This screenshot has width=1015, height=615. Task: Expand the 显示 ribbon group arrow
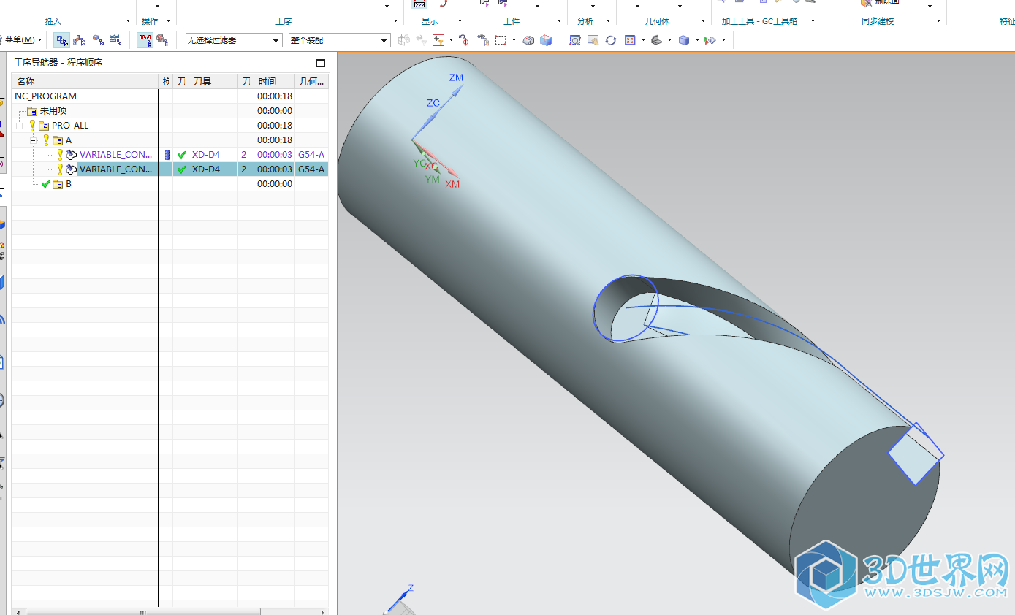460,21
